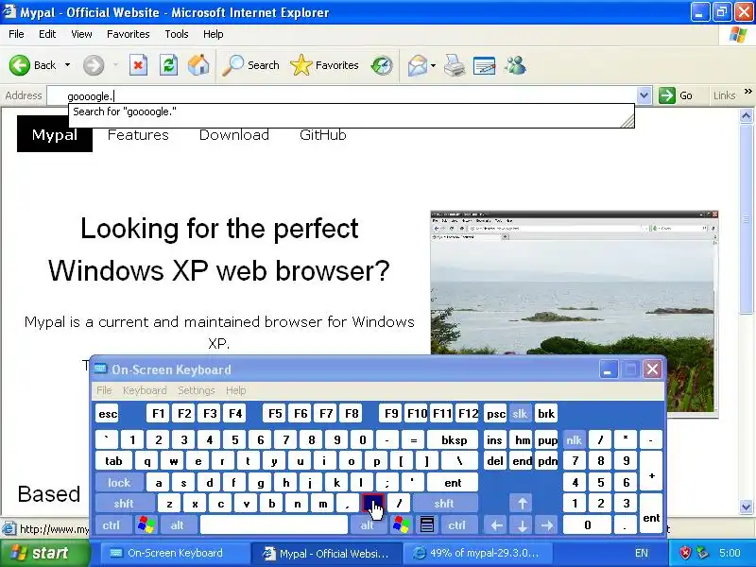Screen dimensions: 756x567
Task: Click the esc key
Action: [107, 414]
